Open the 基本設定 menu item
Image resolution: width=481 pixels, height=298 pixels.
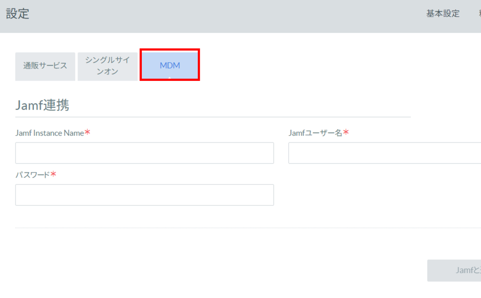[442, 14]
